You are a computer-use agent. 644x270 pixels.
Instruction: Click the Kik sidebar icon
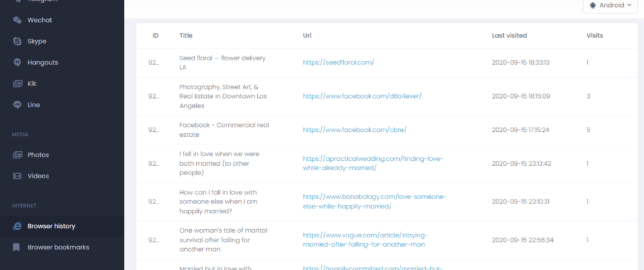pos(17,84)
